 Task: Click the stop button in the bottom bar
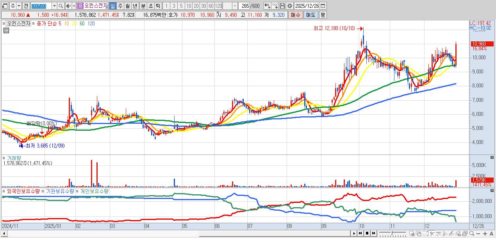pos(367,233)
